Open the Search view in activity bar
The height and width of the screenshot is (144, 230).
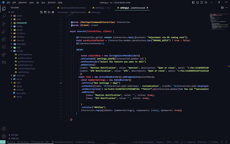(4, 16)
